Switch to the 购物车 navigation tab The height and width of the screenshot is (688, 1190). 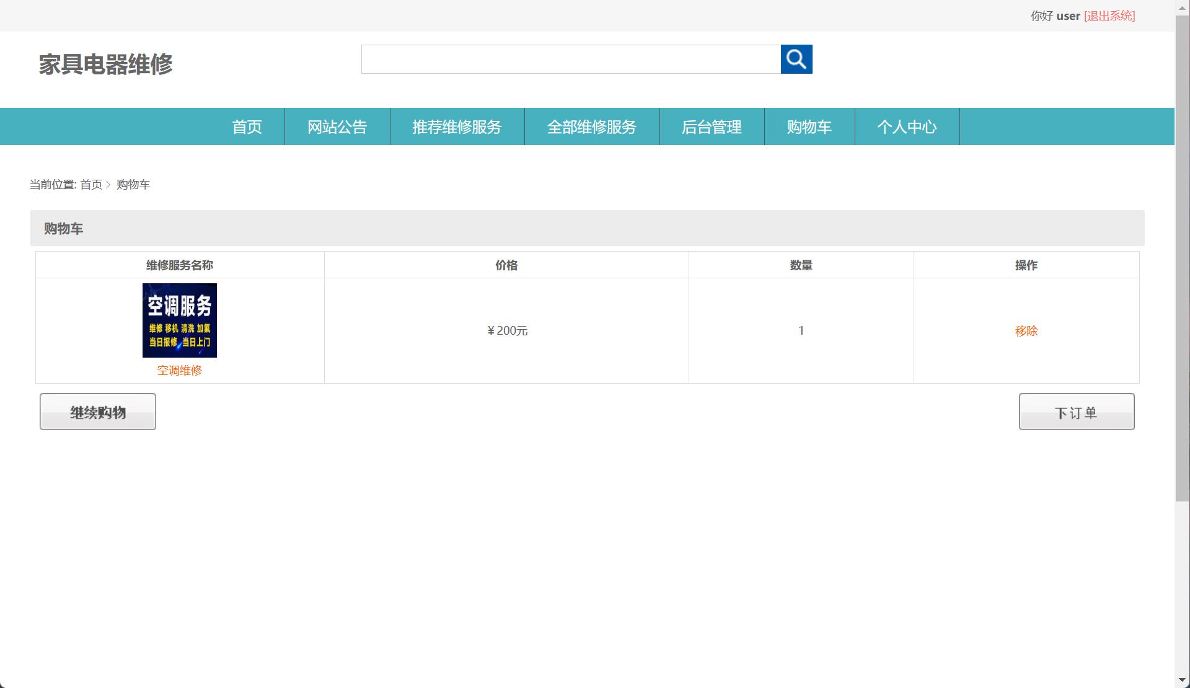[809, 126]
